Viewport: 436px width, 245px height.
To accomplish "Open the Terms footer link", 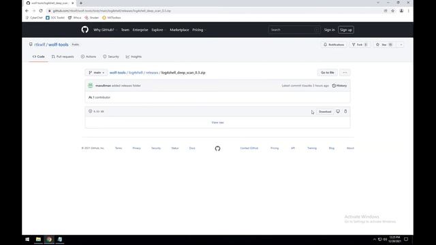I will click(119, 148).
